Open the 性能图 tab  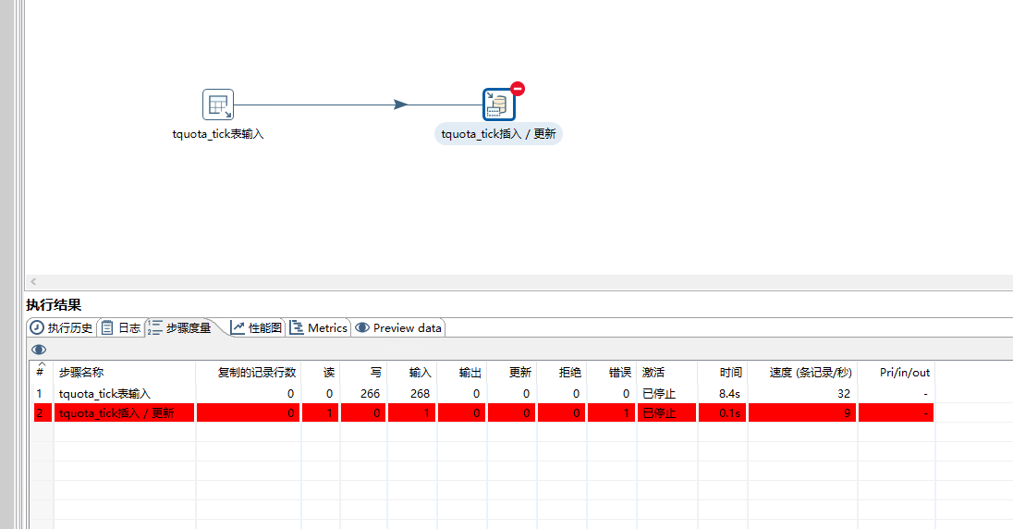(256, 328)
